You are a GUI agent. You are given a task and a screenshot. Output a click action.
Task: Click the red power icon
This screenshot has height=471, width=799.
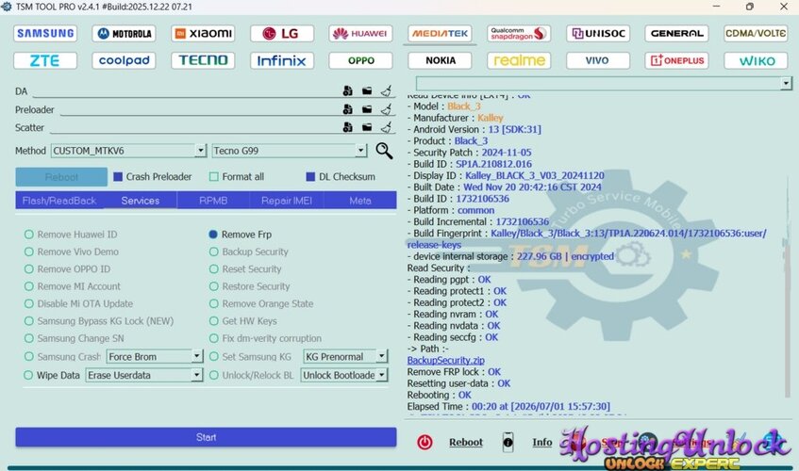424,442
